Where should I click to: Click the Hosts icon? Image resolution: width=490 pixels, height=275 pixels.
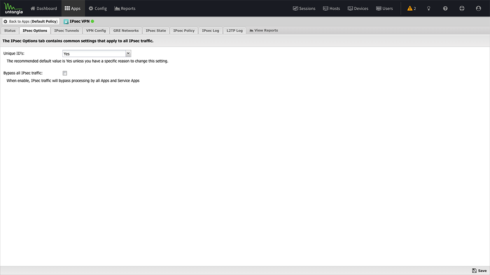325,8
